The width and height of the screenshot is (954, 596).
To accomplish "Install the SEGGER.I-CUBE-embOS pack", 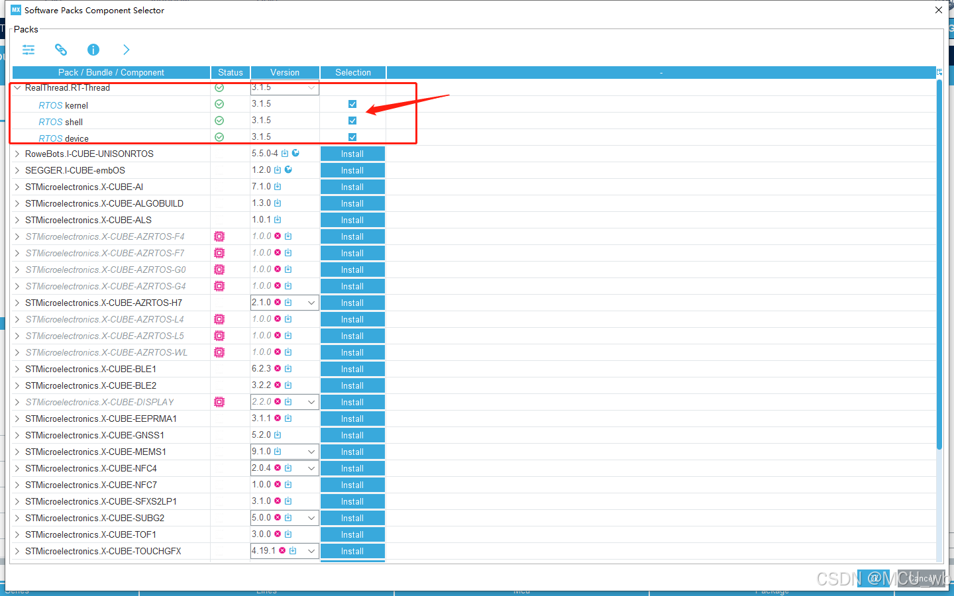I will click(352, 170).
